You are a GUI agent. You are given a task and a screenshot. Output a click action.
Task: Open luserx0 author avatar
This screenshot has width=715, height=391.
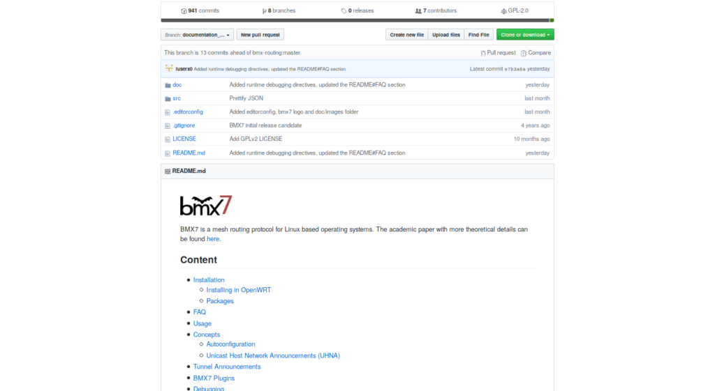coord(169,68)
